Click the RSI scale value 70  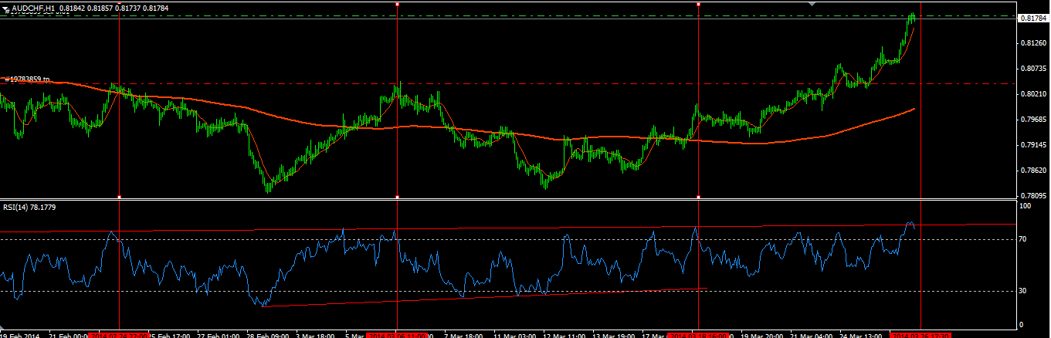pos(1023,240)
